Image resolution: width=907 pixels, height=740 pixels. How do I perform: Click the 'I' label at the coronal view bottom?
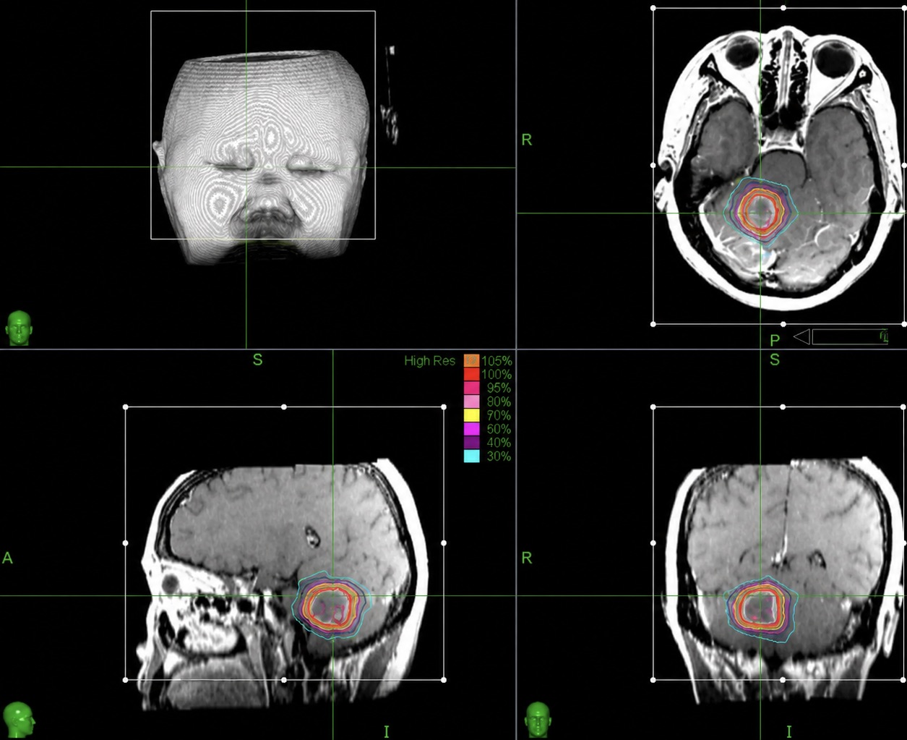788,732
